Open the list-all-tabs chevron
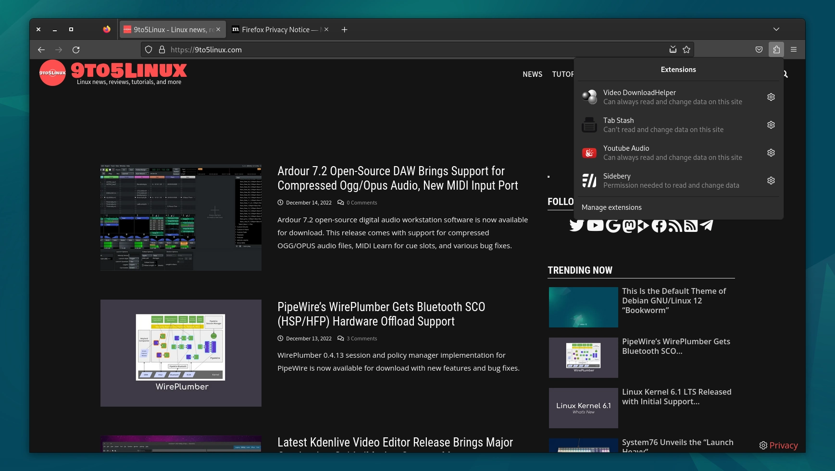The width and height of the screenshot is (835, 471). 777,29
